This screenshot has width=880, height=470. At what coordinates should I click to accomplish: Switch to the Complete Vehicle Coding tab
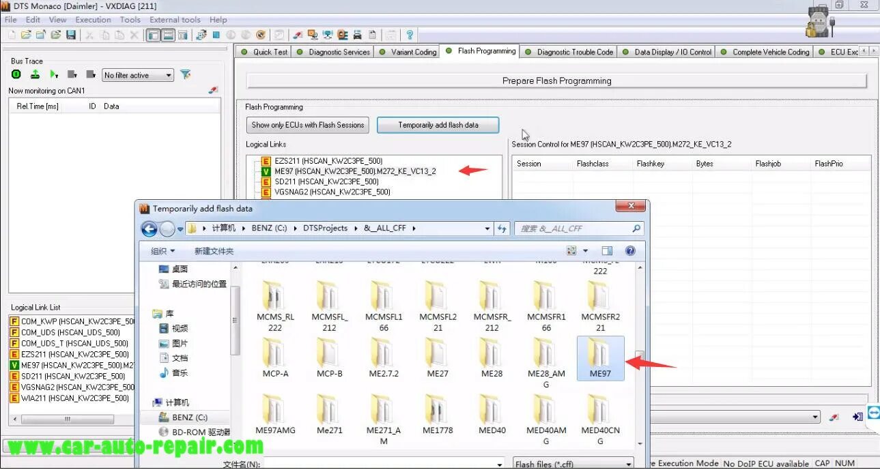pyautogui.click(x=765, y=52)
